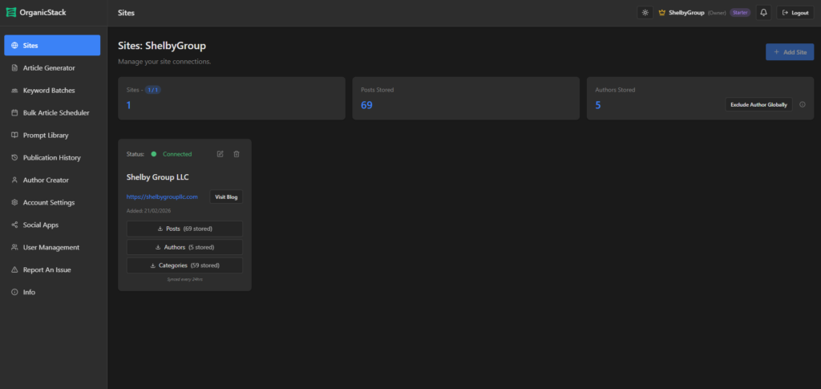Click Exclude Author Globally button
The height and width of the screenshot is (389, 821).
pyautogui.click(x=758, y=104)
